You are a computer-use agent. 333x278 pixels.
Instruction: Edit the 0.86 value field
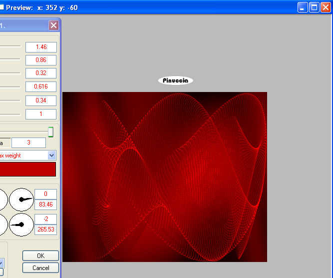41,60
